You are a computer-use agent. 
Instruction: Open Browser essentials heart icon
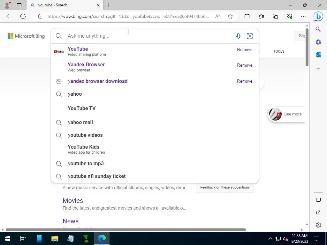point(289,16)
